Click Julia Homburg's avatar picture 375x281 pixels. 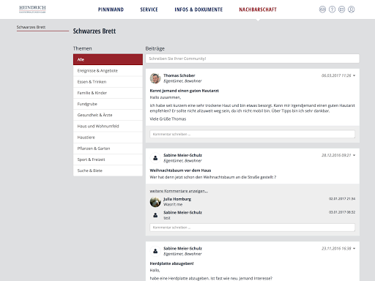click(x=155, y=202)
